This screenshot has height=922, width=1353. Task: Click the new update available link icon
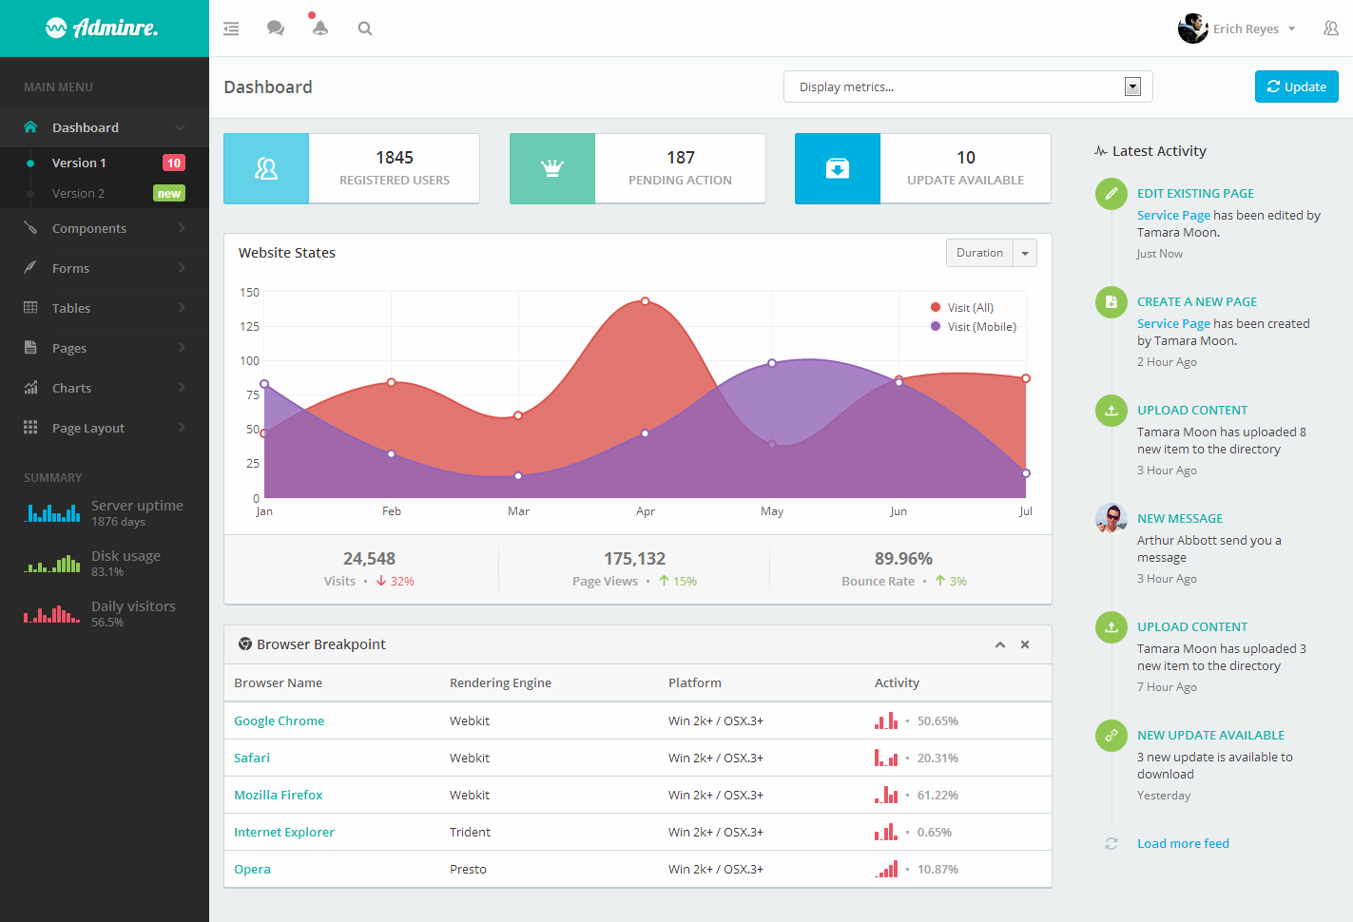click(1111, 736)
